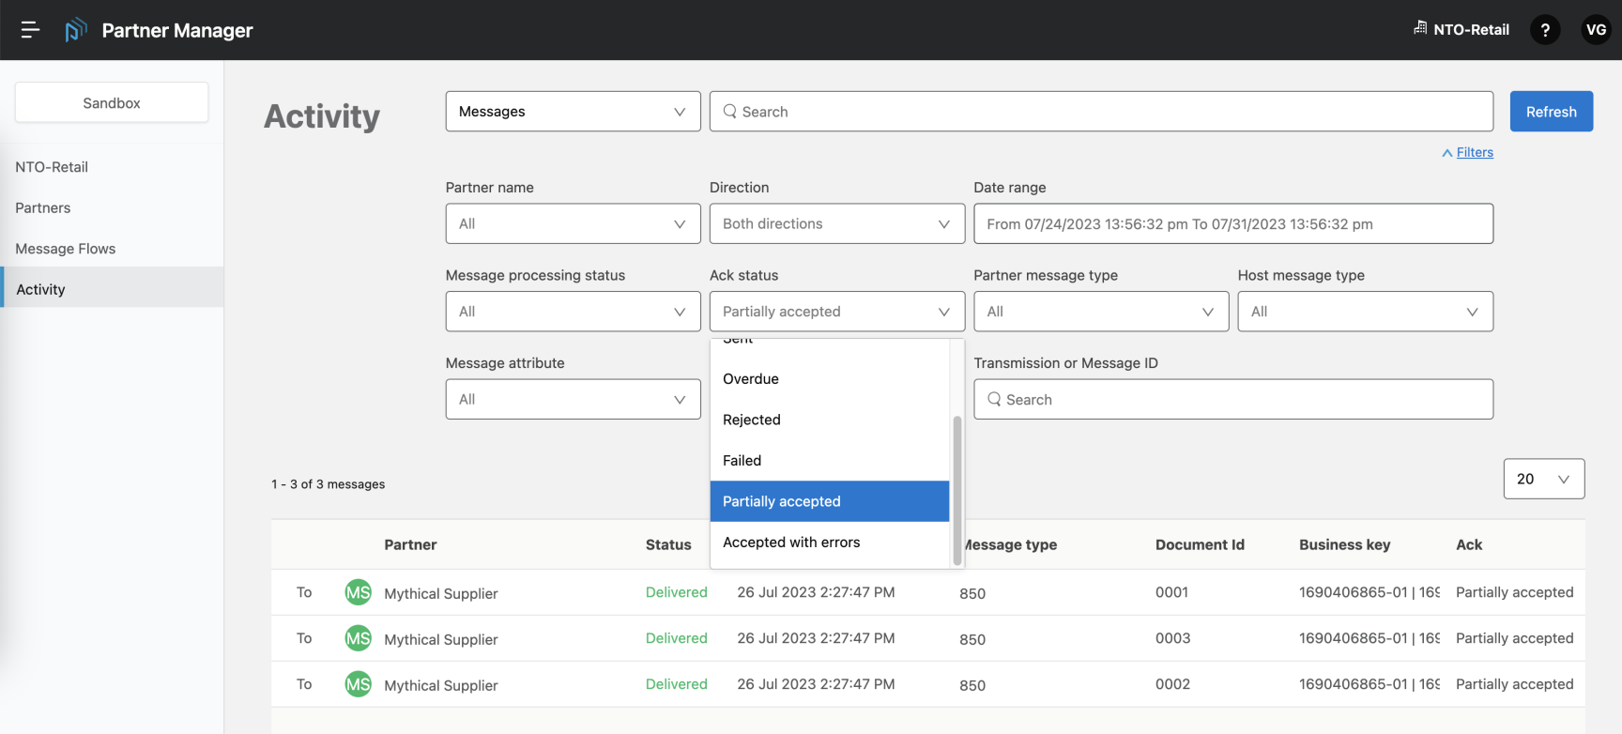Click Delivered status in Document 0003 row
The image size is (1622, 734).
[676, 638]
